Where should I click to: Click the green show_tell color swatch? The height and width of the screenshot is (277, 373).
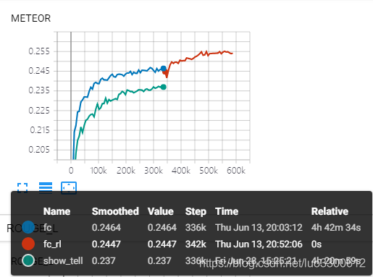(28, 260)
